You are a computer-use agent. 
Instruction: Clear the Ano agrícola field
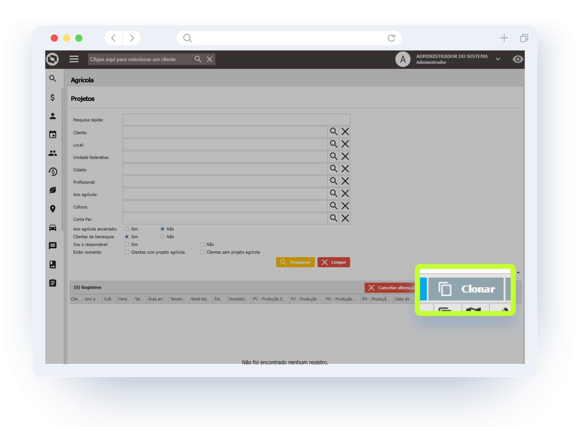coord(345,193)
